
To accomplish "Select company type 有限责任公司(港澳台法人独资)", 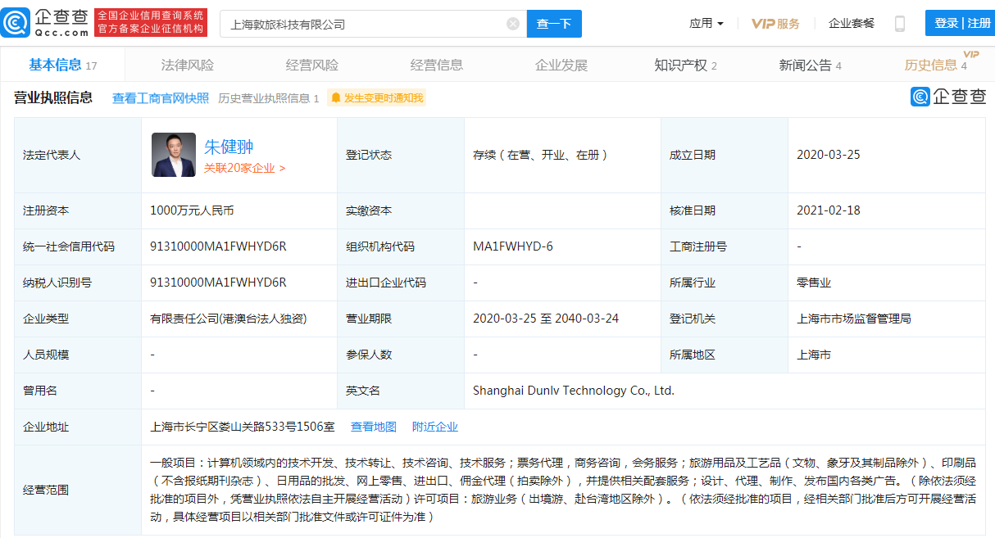I will (229, 319).
